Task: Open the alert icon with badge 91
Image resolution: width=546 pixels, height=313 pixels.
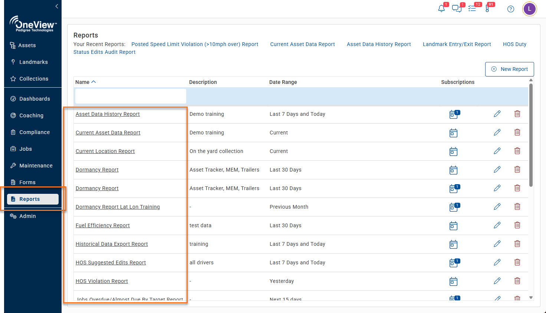Action: [x=487, y=9]
